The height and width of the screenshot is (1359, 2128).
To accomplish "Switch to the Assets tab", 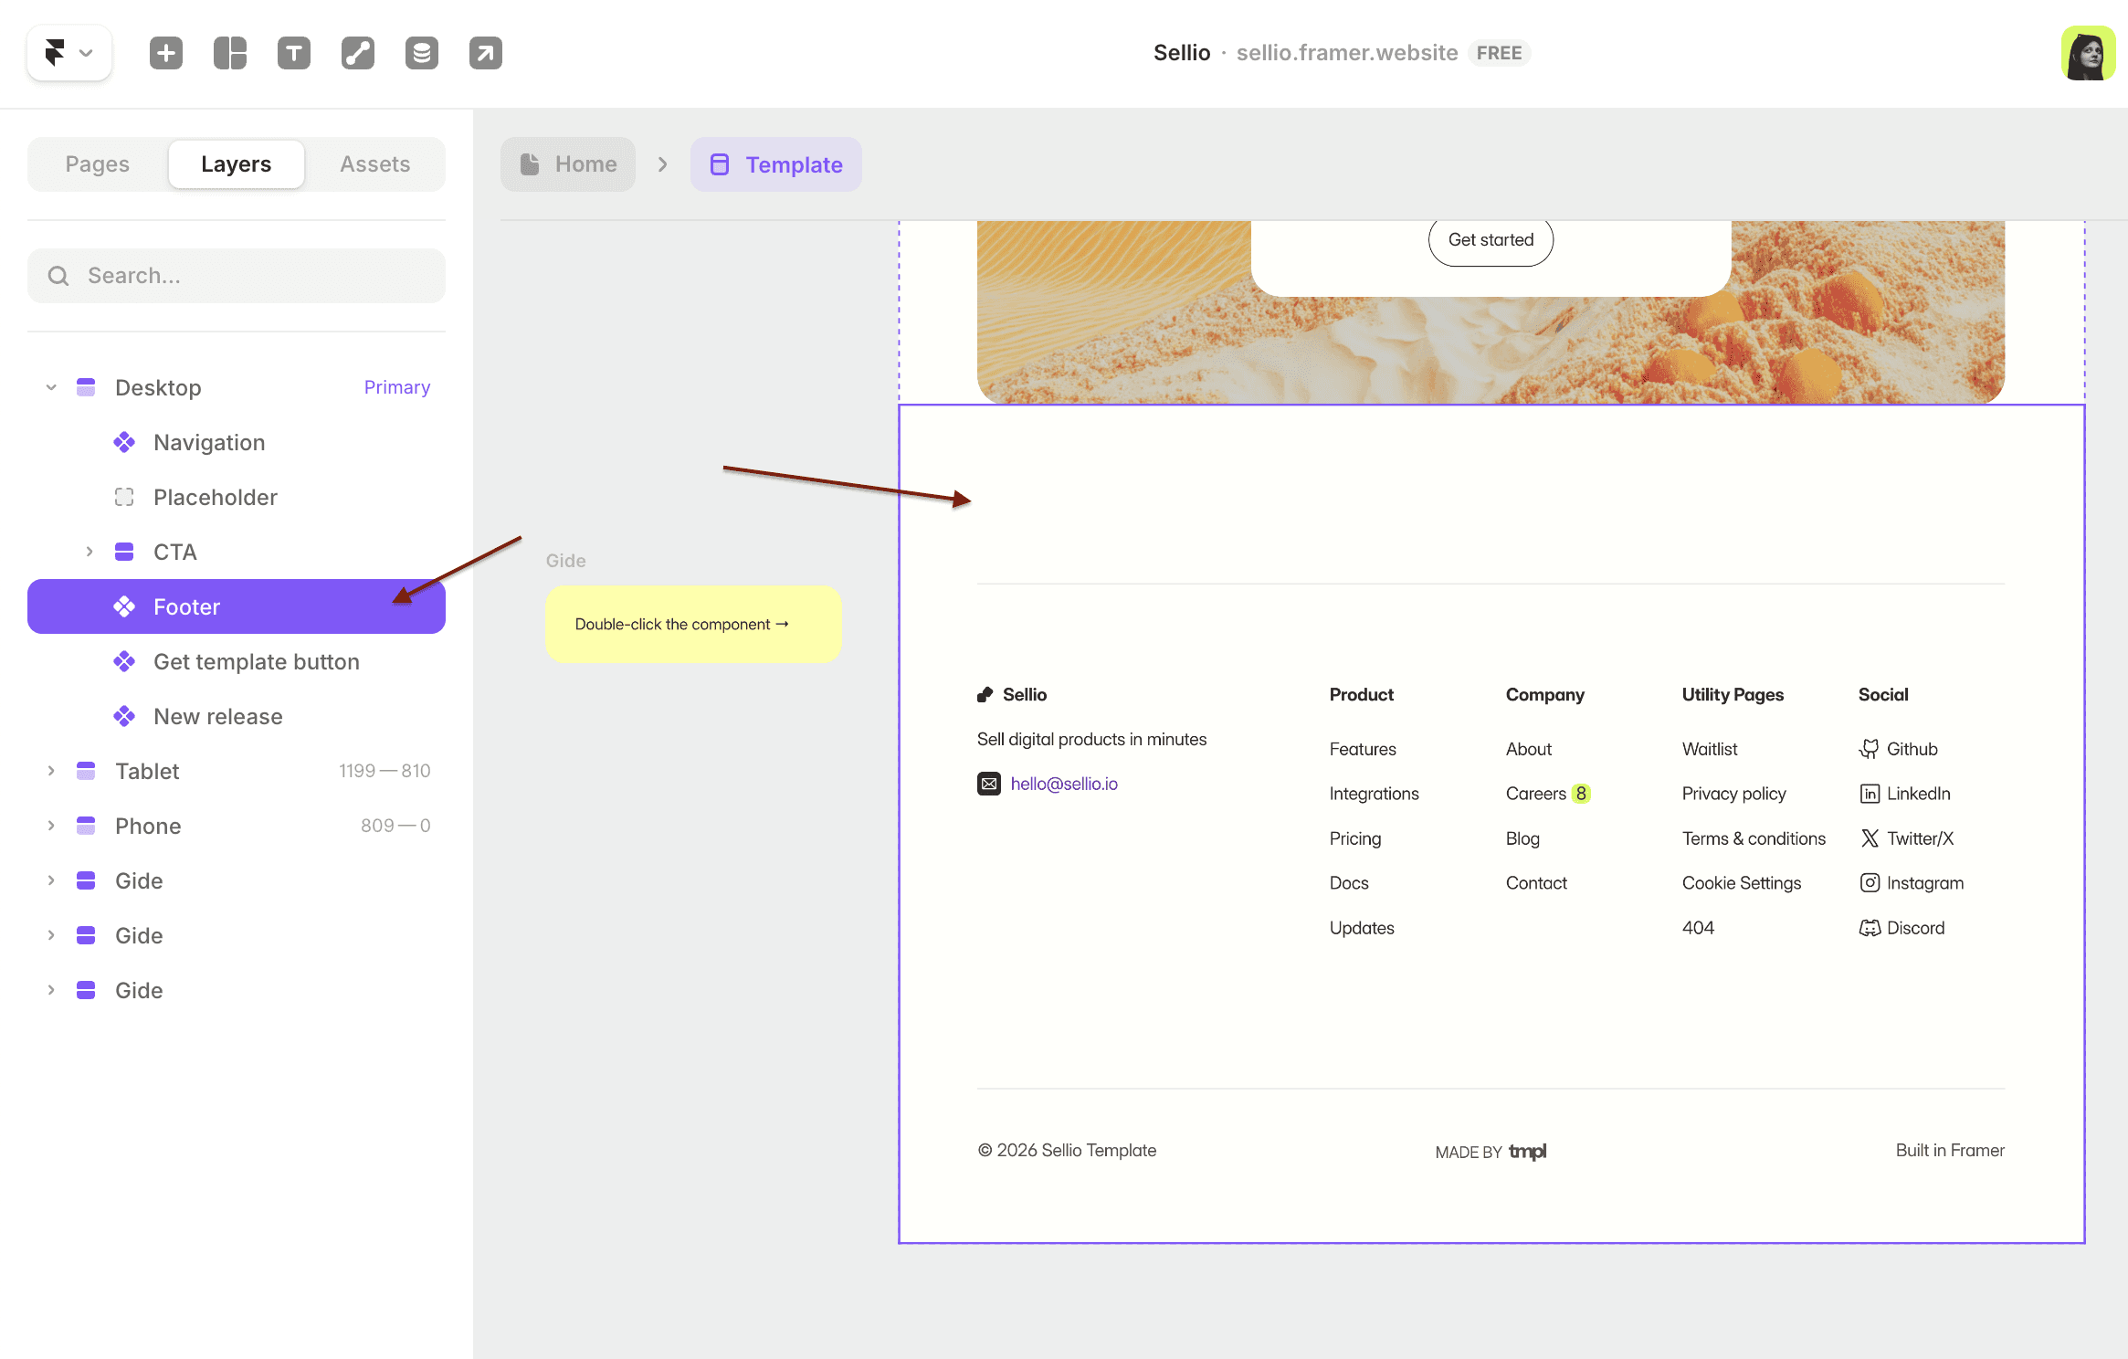I will [375, 164].
